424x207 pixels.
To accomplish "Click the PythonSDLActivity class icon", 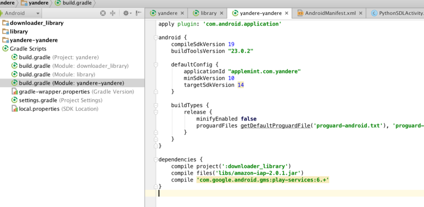I will [374, 13].
